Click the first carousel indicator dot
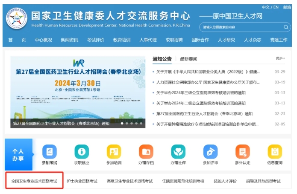The height and width of the screenshot is (194, 297). tap(122, 123)
